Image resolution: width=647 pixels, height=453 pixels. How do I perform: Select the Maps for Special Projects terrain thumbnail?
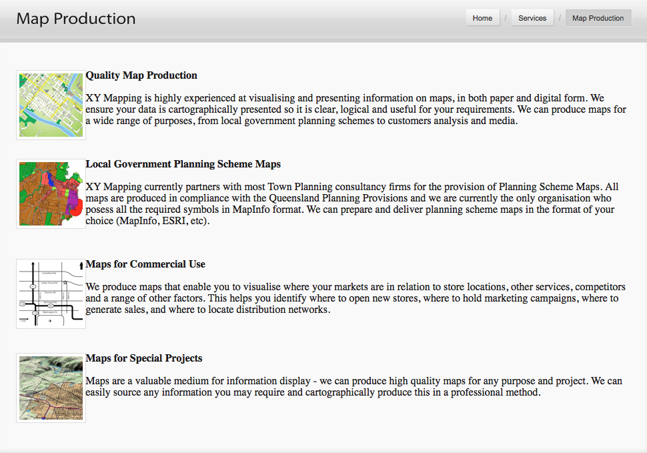pyautogui.click(x=51, y=388)
